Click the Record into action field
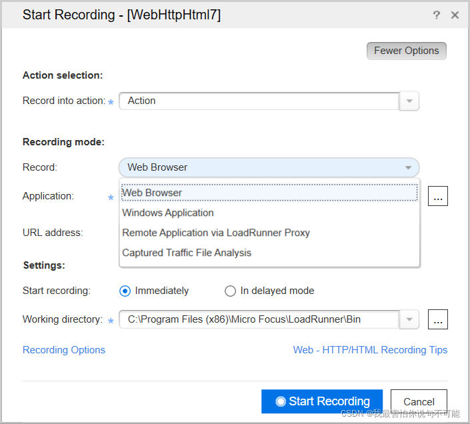Screen dimensions: 470x424 click(259, 101)
